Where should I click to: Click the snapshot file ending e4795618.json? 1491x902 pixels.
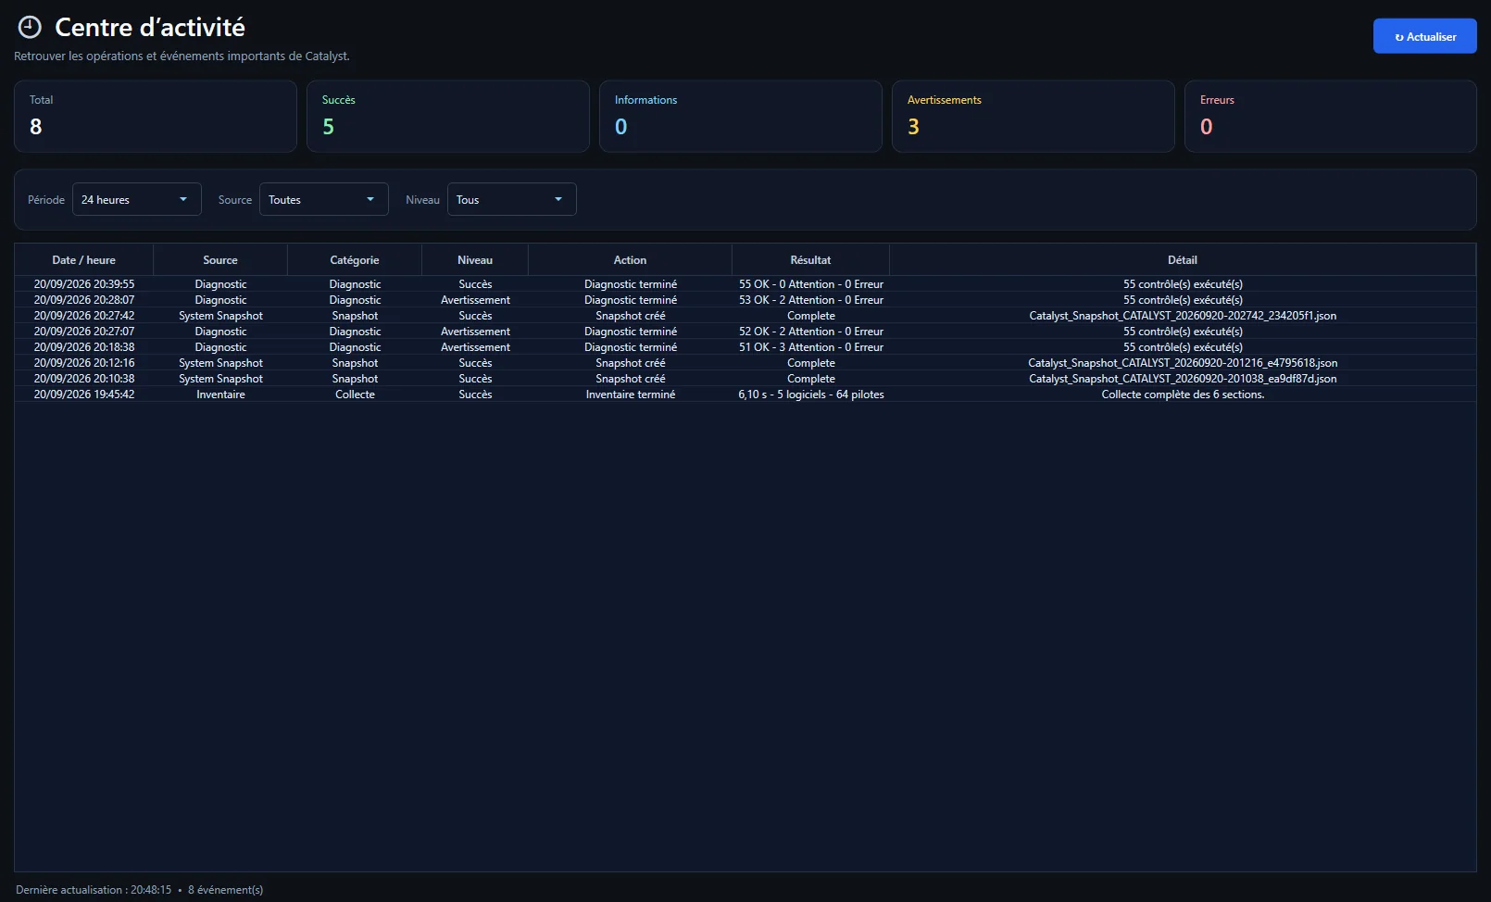coord(1183,363)
